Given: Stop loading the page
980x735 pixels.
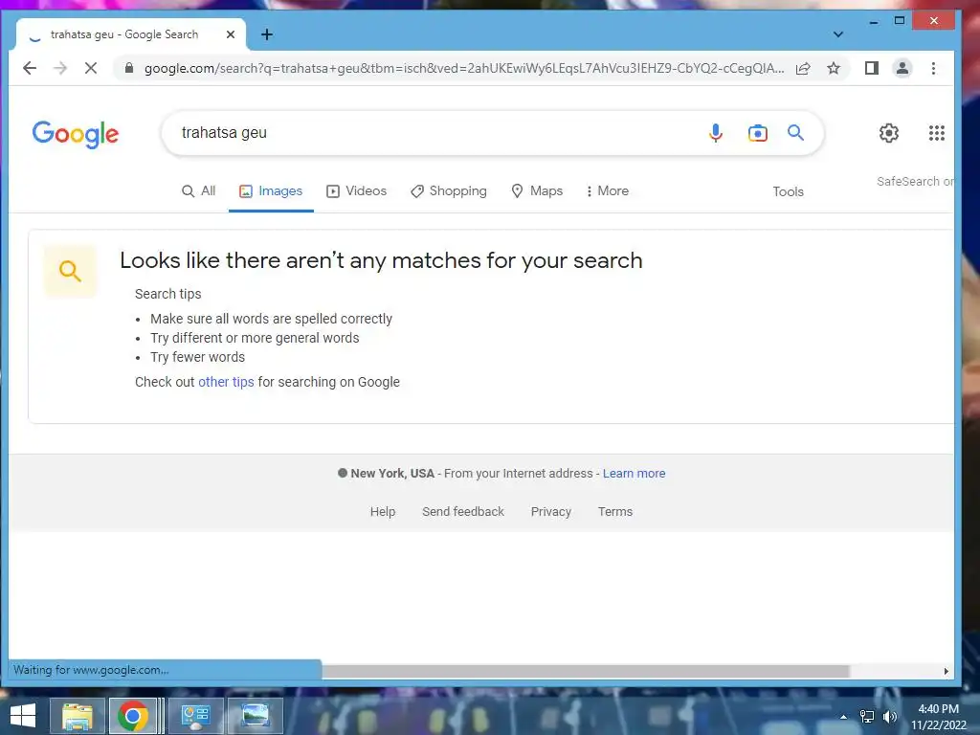Looking at the screenshot, I should point(91,68).
